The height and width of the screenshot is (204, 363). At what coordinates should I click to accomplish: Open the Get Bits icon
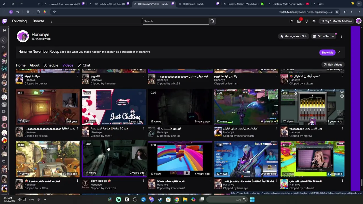point(314,21)
